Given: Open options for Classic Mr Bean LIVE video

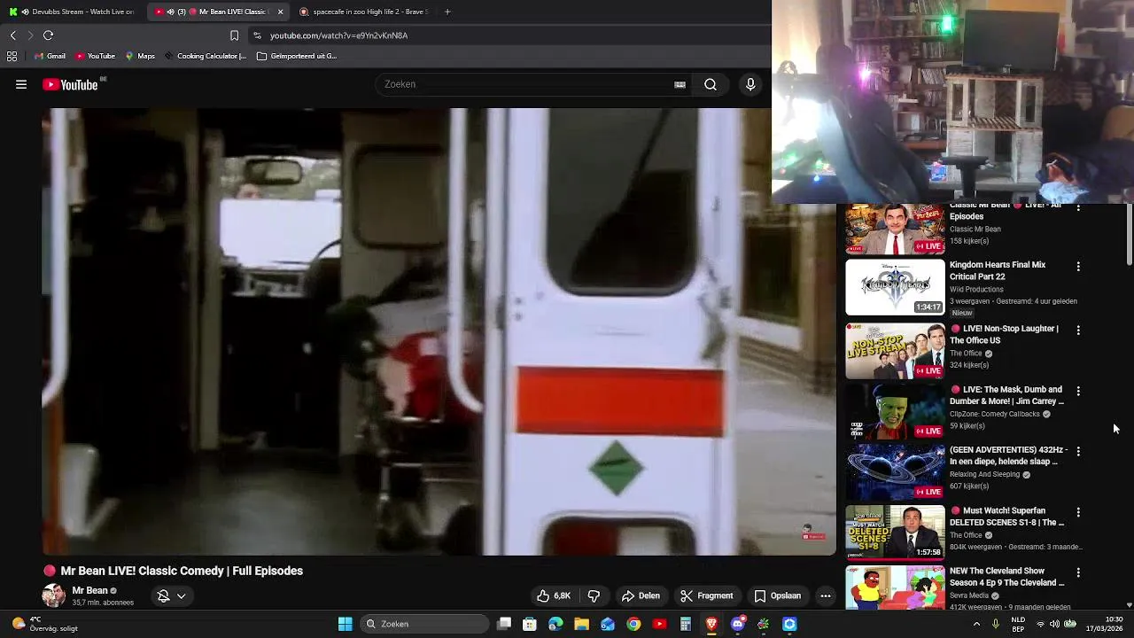Looking at the screenshot, I should (x=1078, y=207).
